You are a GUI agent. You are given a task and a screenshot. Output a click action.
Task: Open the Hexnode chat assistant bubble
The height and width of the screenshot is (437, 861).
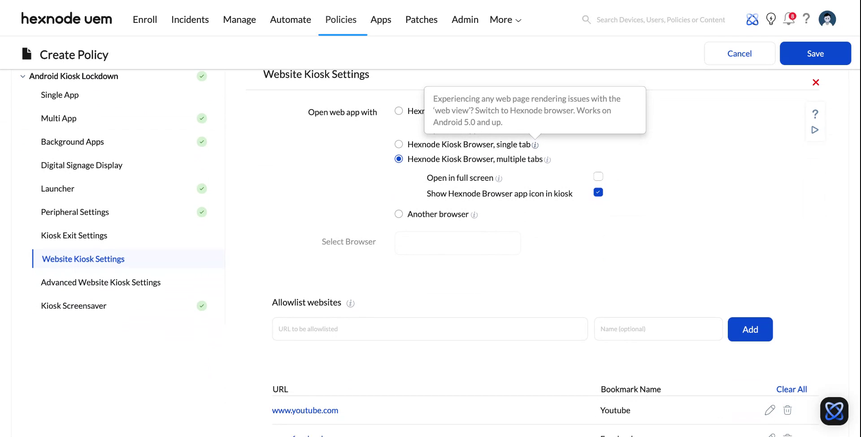pos(834,411)
